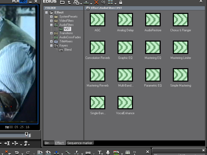Click the undo icon in timeline toolbar
Viewport: 207px width, 155px height.
(17, 152)
